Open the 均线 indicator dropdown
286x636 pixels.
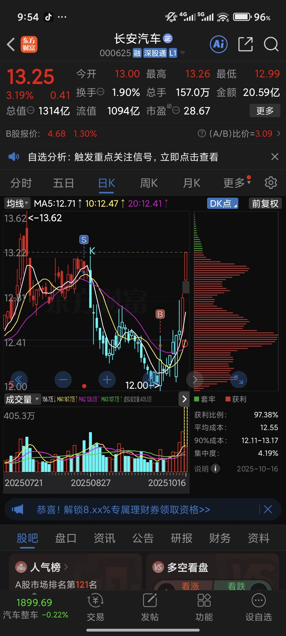pos(17,204)
